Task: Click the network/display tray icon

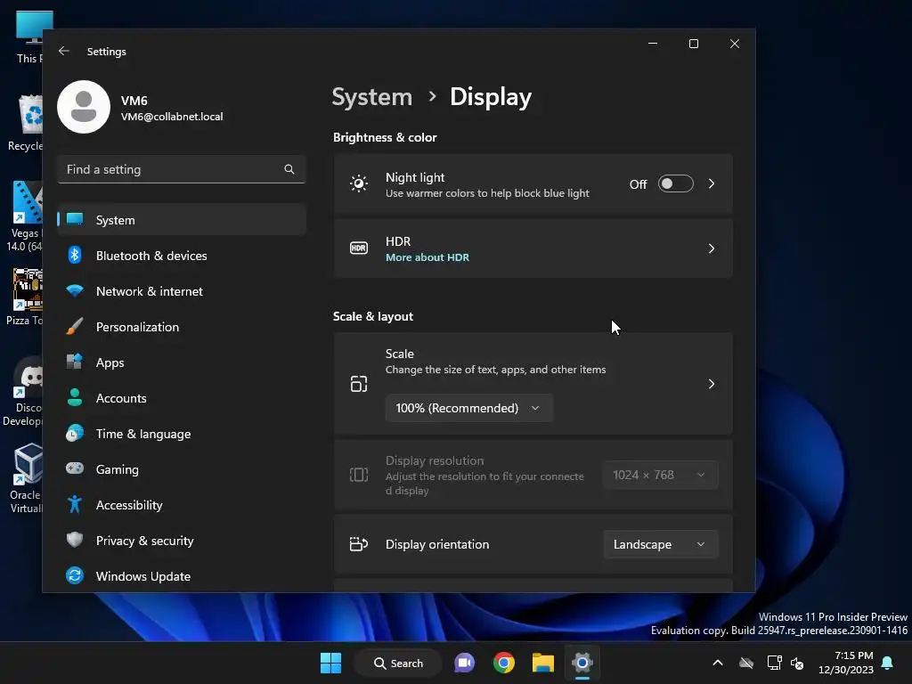Action: click(774, 663)
